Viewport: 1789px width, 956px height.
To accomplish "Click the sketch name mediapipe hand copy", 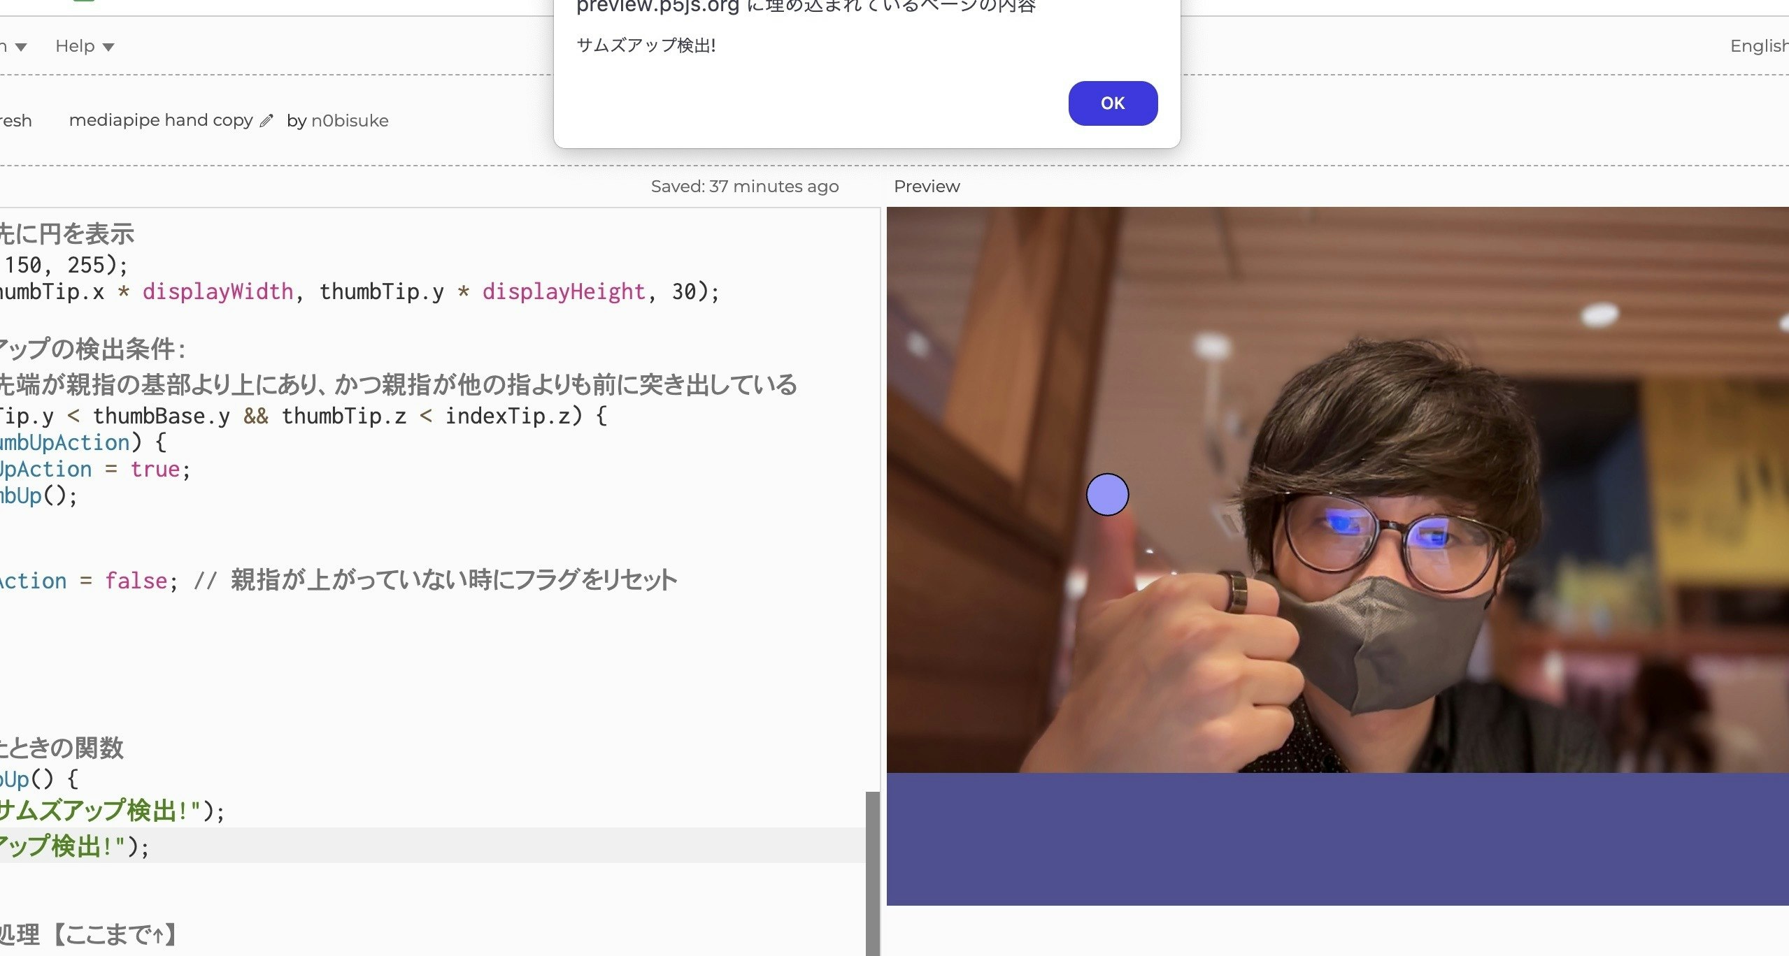I will coord(161,120).
